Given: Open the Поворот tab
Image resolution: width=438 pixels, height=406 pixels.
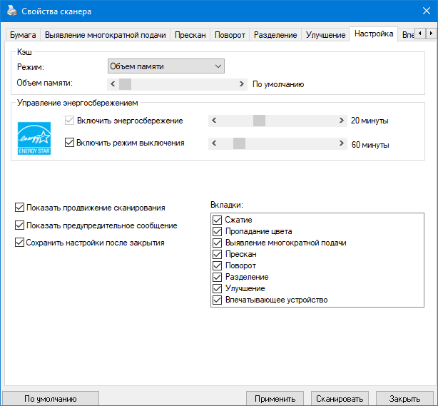Looking at the screenshot, I should (x=230, y=35).
